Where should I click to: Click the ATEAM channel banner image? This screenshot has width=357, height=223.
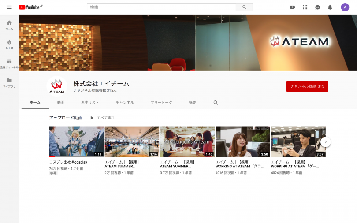pyautogui.click(x=188, y=43)
